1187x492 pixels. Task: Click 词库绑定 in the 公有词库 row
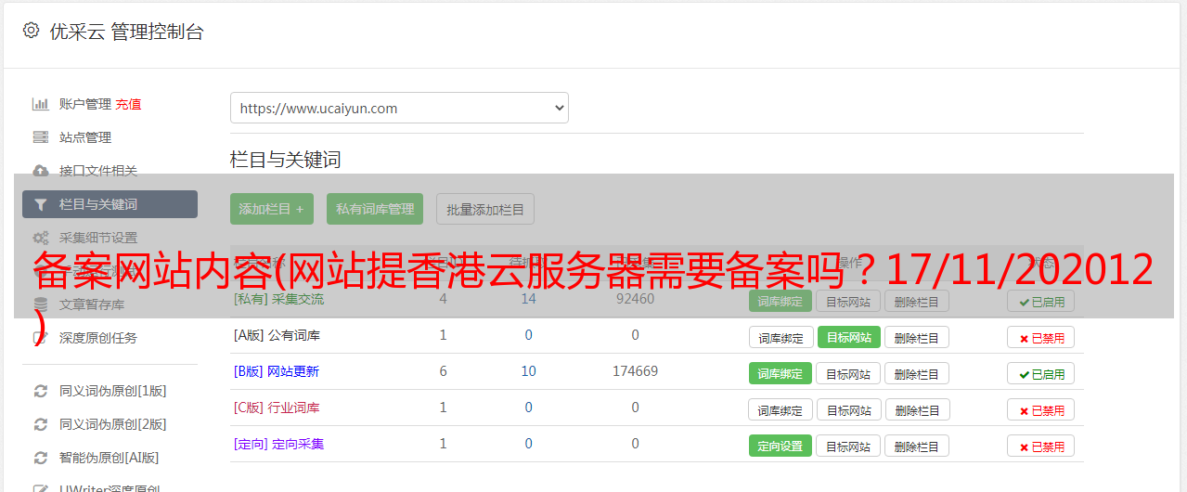pyautogui.click(x=781, y=337)
